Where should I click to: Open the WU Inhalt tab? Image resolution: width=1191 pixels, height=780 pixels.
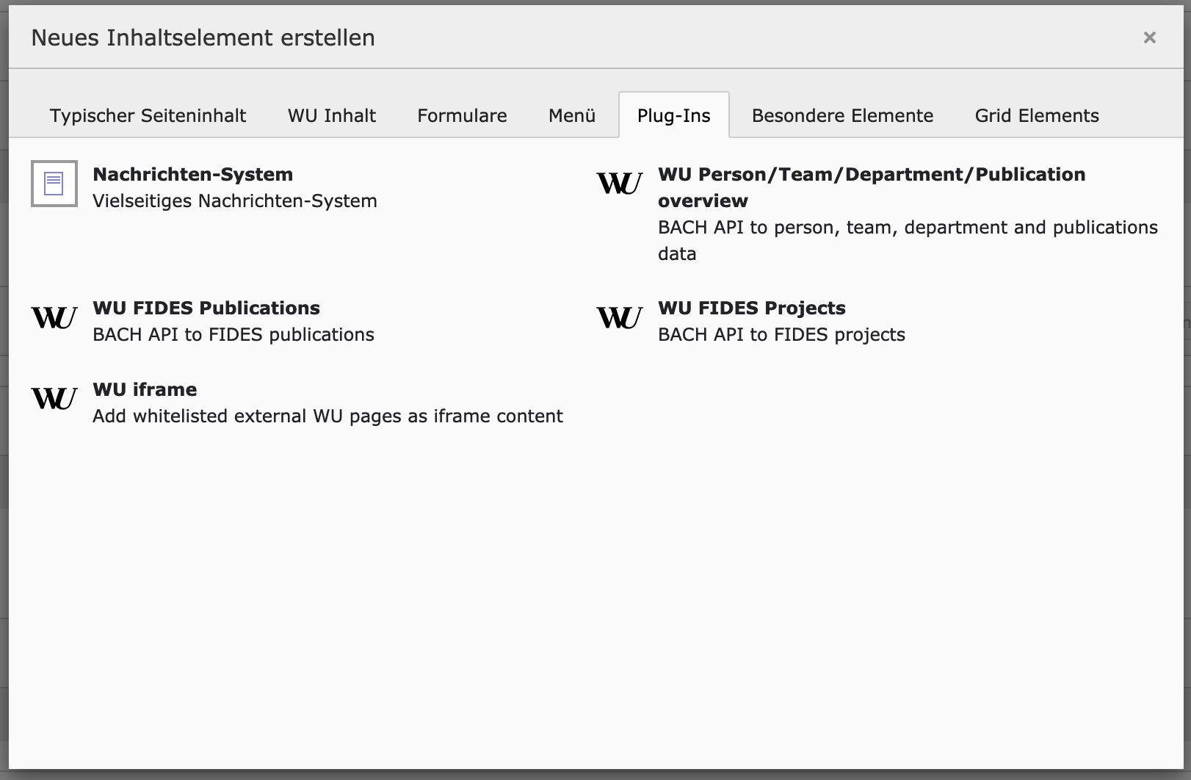pyautogui.click(x=332, y=115)
